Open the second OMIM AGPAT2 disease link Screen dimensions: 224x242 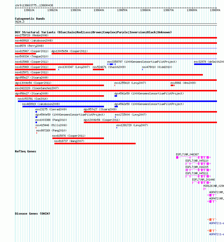click(x=216, y=234)
